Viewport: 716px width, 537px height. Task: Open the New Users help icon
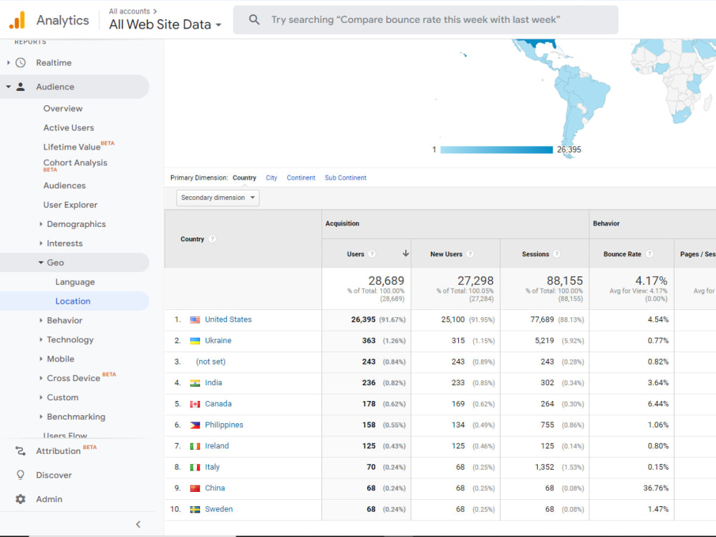pyautogui.click(x=470, y=254)
